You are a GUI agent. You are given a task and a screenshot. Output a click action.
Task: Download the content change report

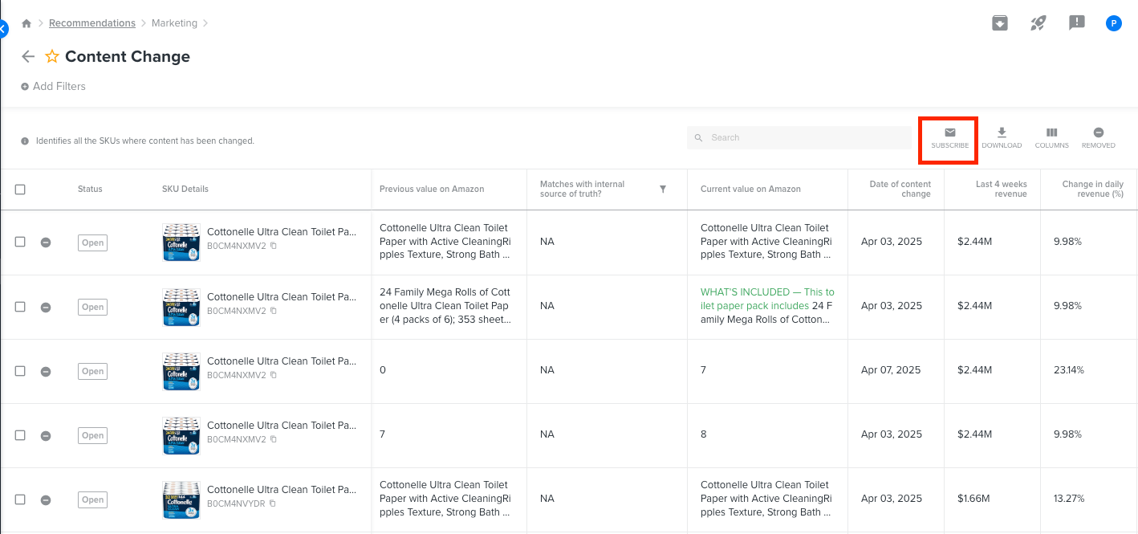coord(1002,137)
